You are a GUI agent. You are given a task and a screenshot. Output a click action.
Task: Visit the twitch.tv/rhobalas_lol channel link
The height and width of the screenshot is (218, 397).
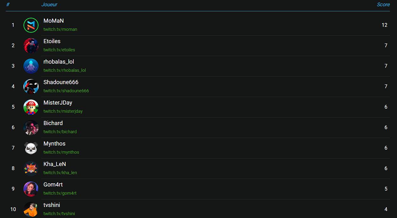(x=65, y=70)
